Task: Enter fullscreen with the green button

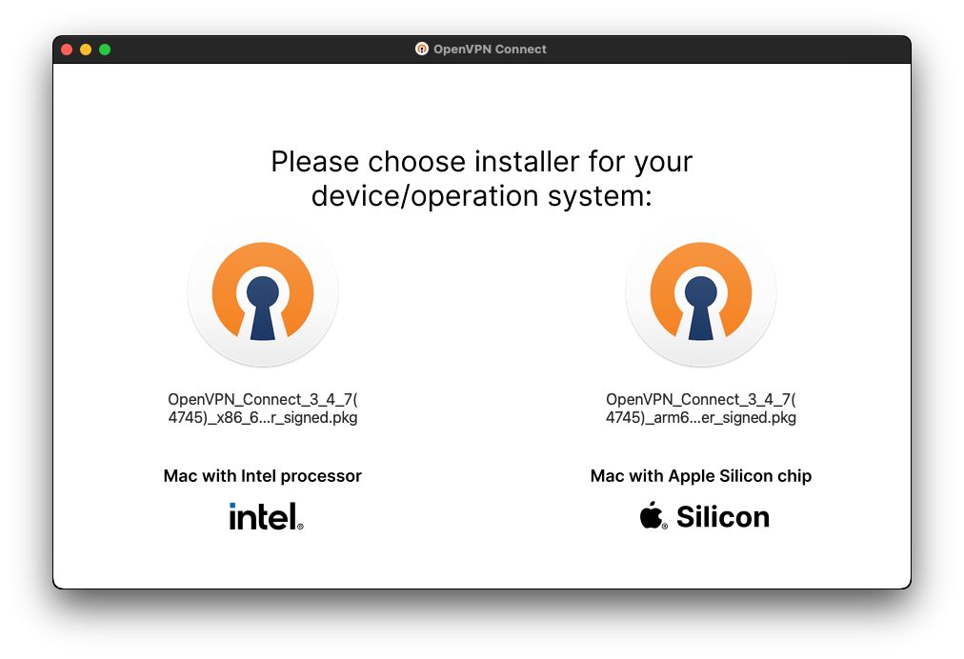Action: [x=105, y=48]
